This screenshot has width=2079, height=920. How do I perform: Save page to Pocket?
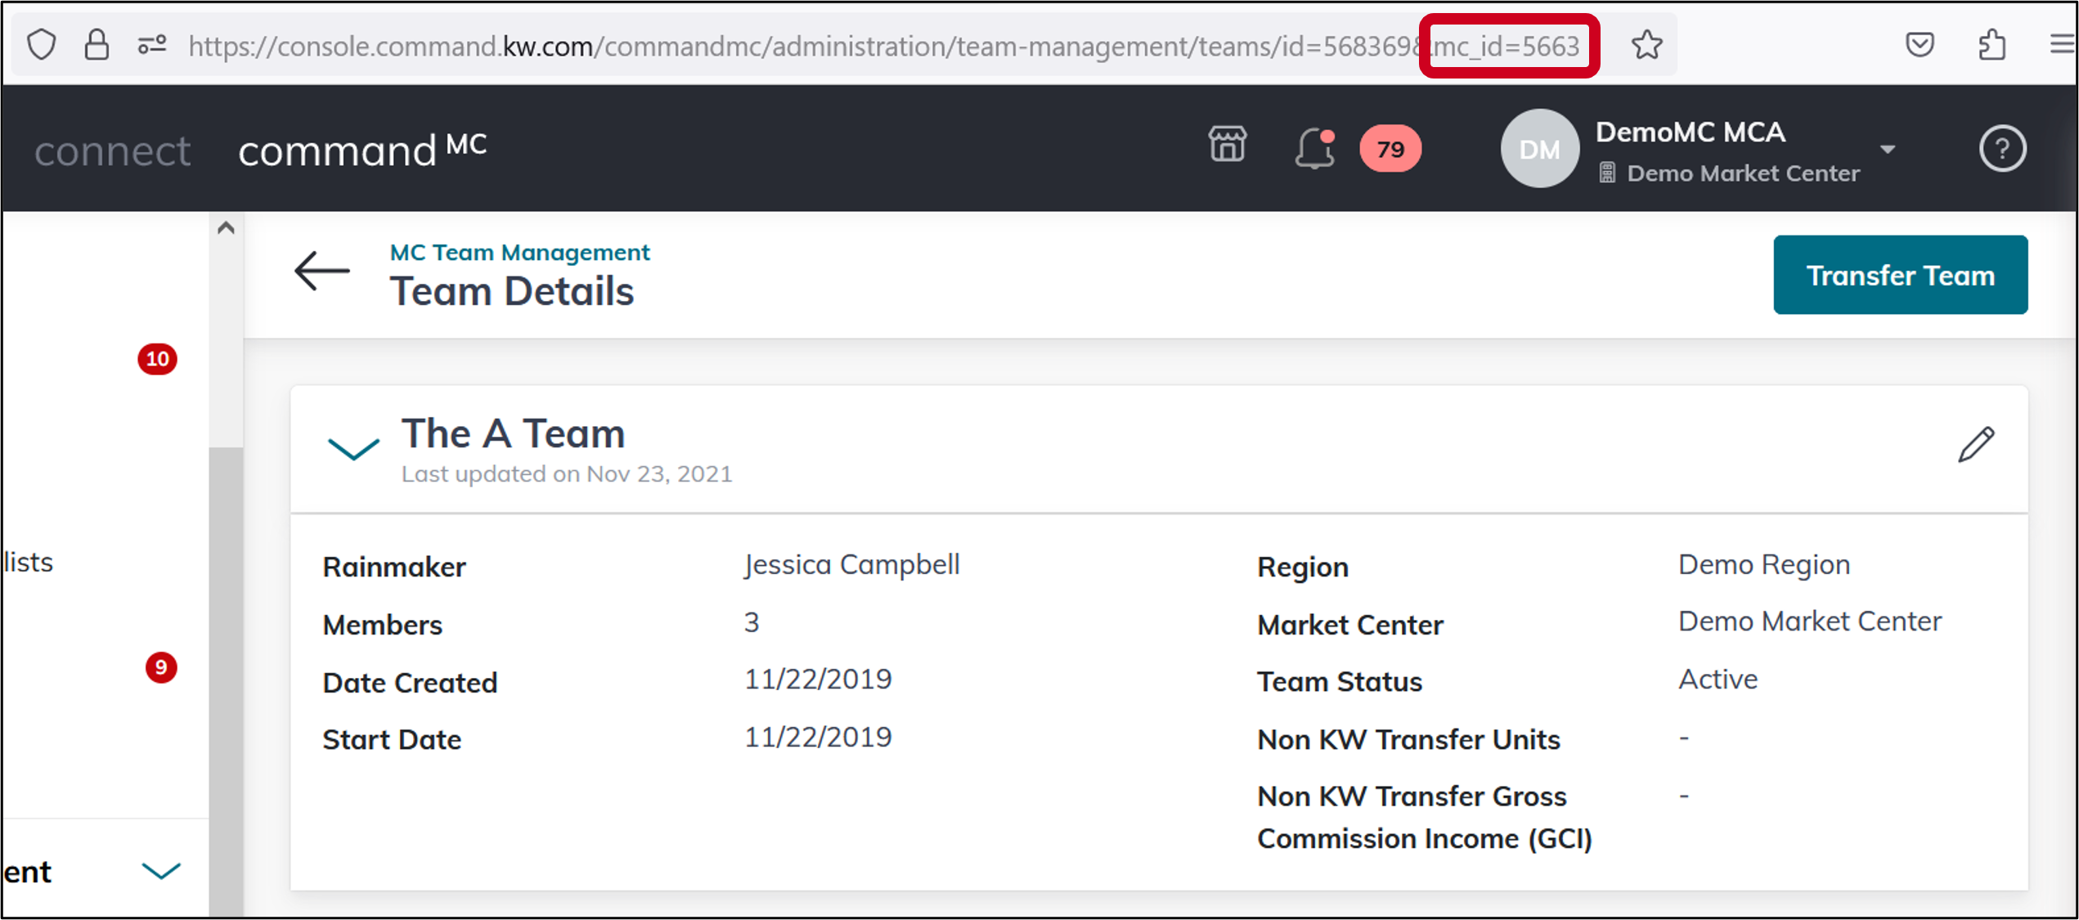[1920, 45]
